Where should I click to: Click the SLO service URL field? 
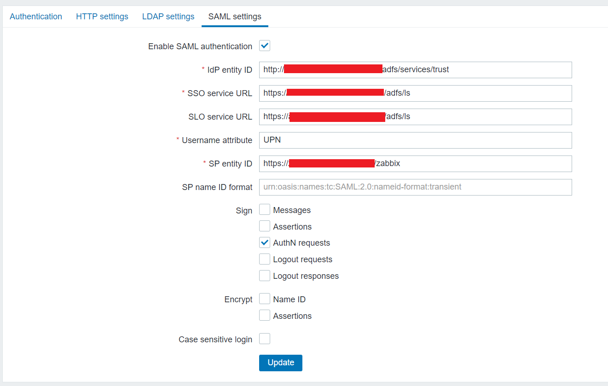(x=414, y=116)
